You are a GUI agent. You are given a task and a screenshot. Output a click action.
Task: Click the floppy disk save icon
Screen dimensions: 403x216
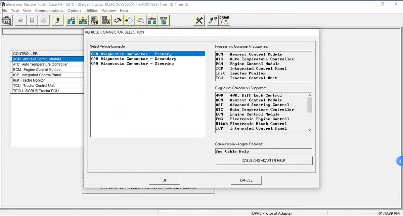[x=32, y=21]
